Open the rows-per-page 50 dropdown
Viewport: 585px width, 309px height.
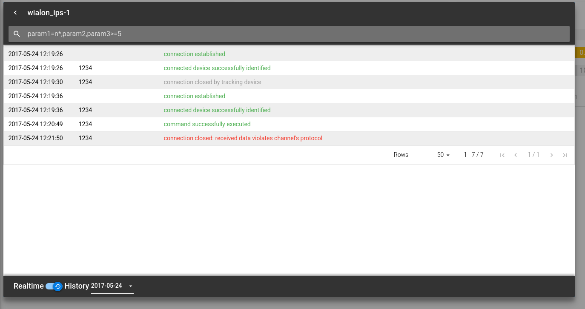pos(443,155)
